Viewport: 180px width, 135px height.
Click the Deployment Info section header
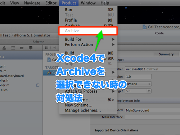[128, 101]
